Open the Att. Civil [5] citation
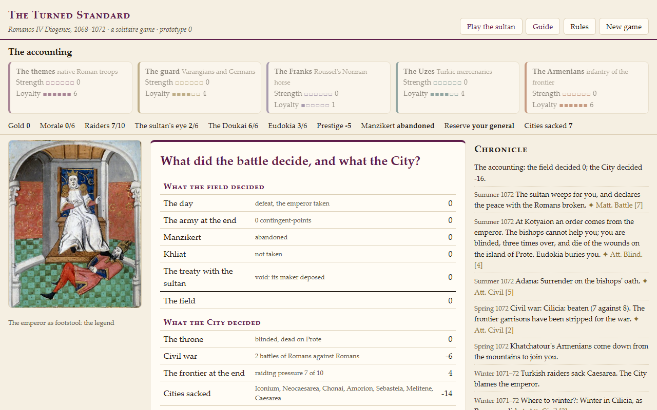 coord(561,286)
